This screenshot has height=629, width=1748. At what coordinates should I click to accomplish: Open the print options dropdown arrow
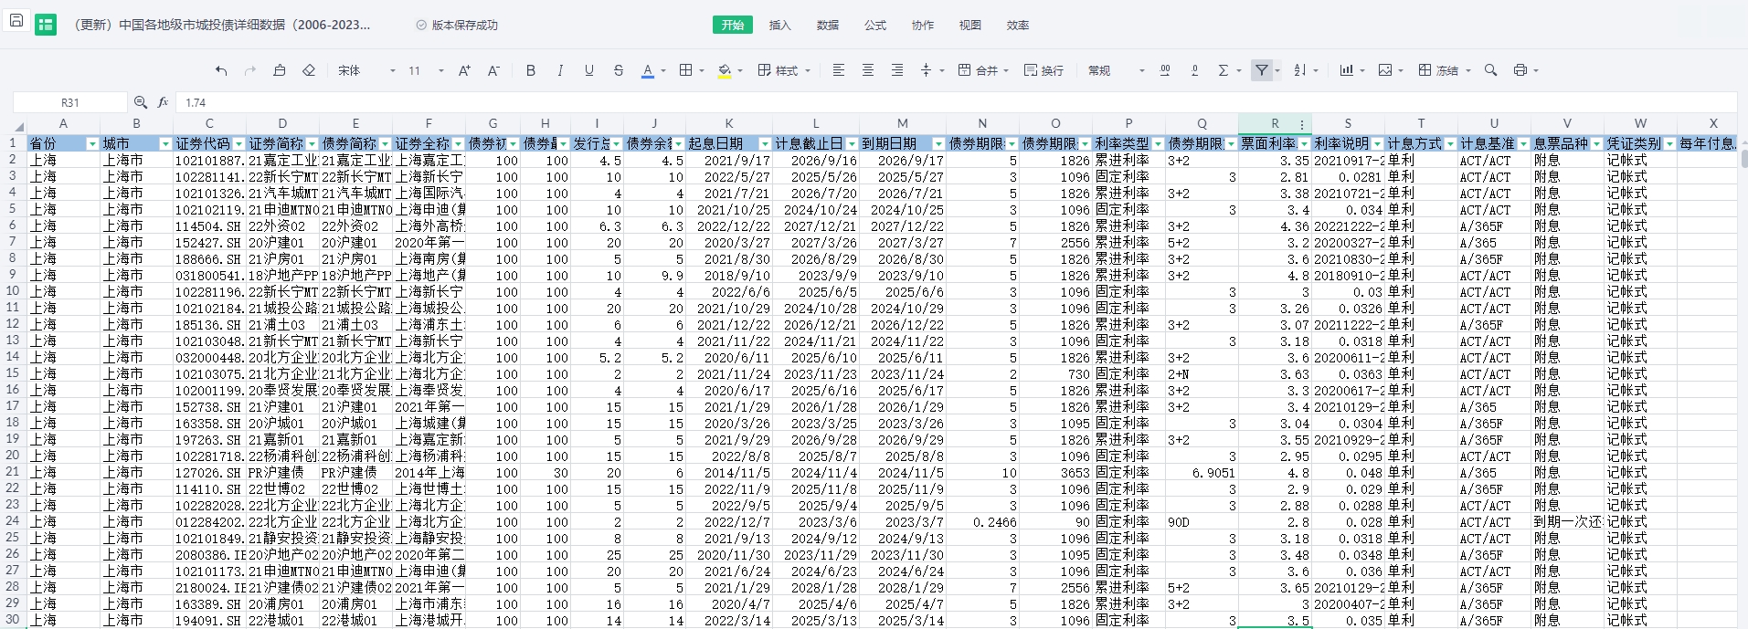pyautogui.click(x=1536, y=70)
